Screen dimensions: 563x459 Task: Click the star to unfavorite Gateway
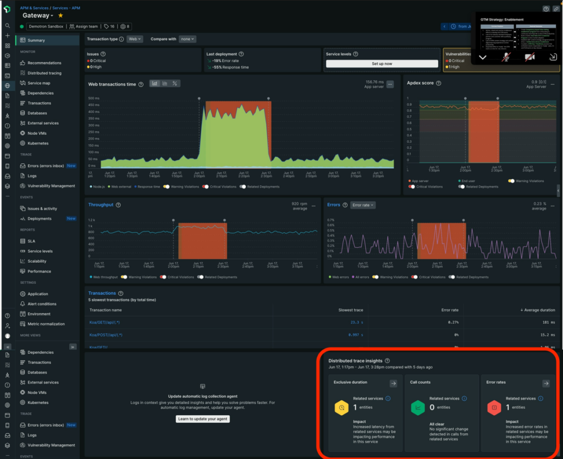coord(60,15)
